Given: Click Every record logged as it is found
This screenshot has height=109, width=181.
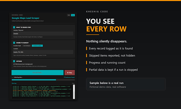Looking at the screenshot, I should 111,49.
